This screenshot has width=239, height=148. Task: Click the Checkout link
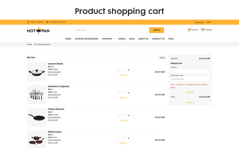(190, 102)
